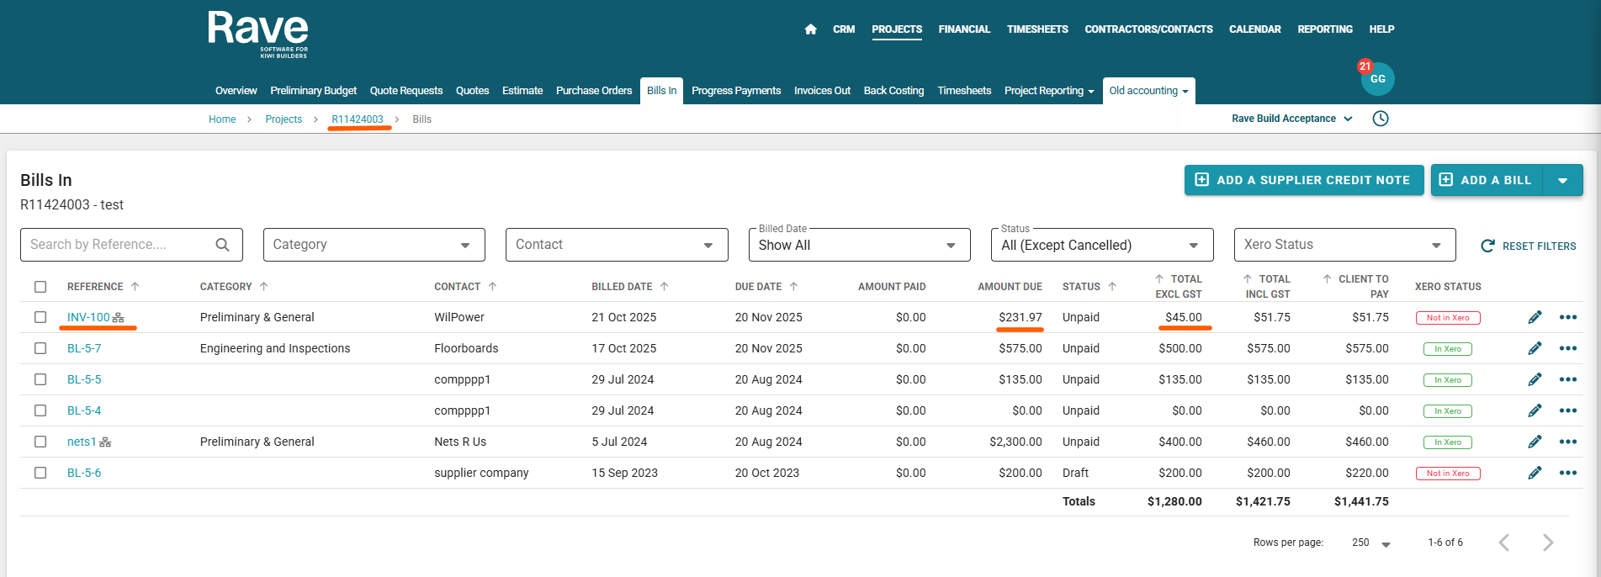Click the GG user avatar
The image size is (1601, 577).
point(1377,79)
